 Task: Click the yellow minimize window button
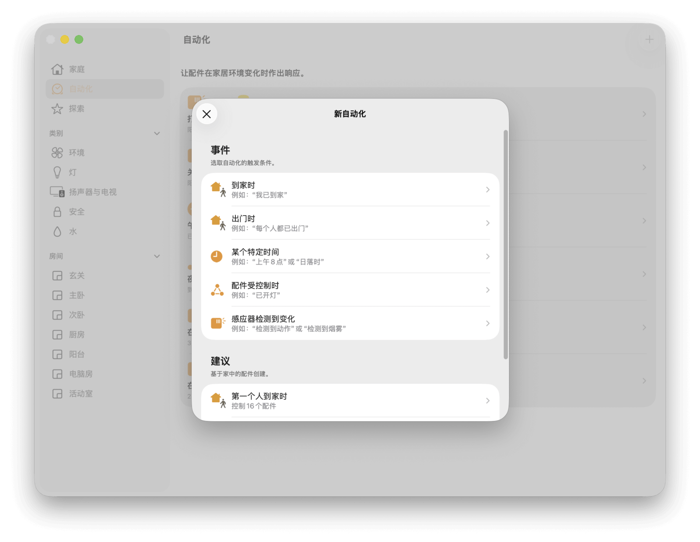pos(65,40)
